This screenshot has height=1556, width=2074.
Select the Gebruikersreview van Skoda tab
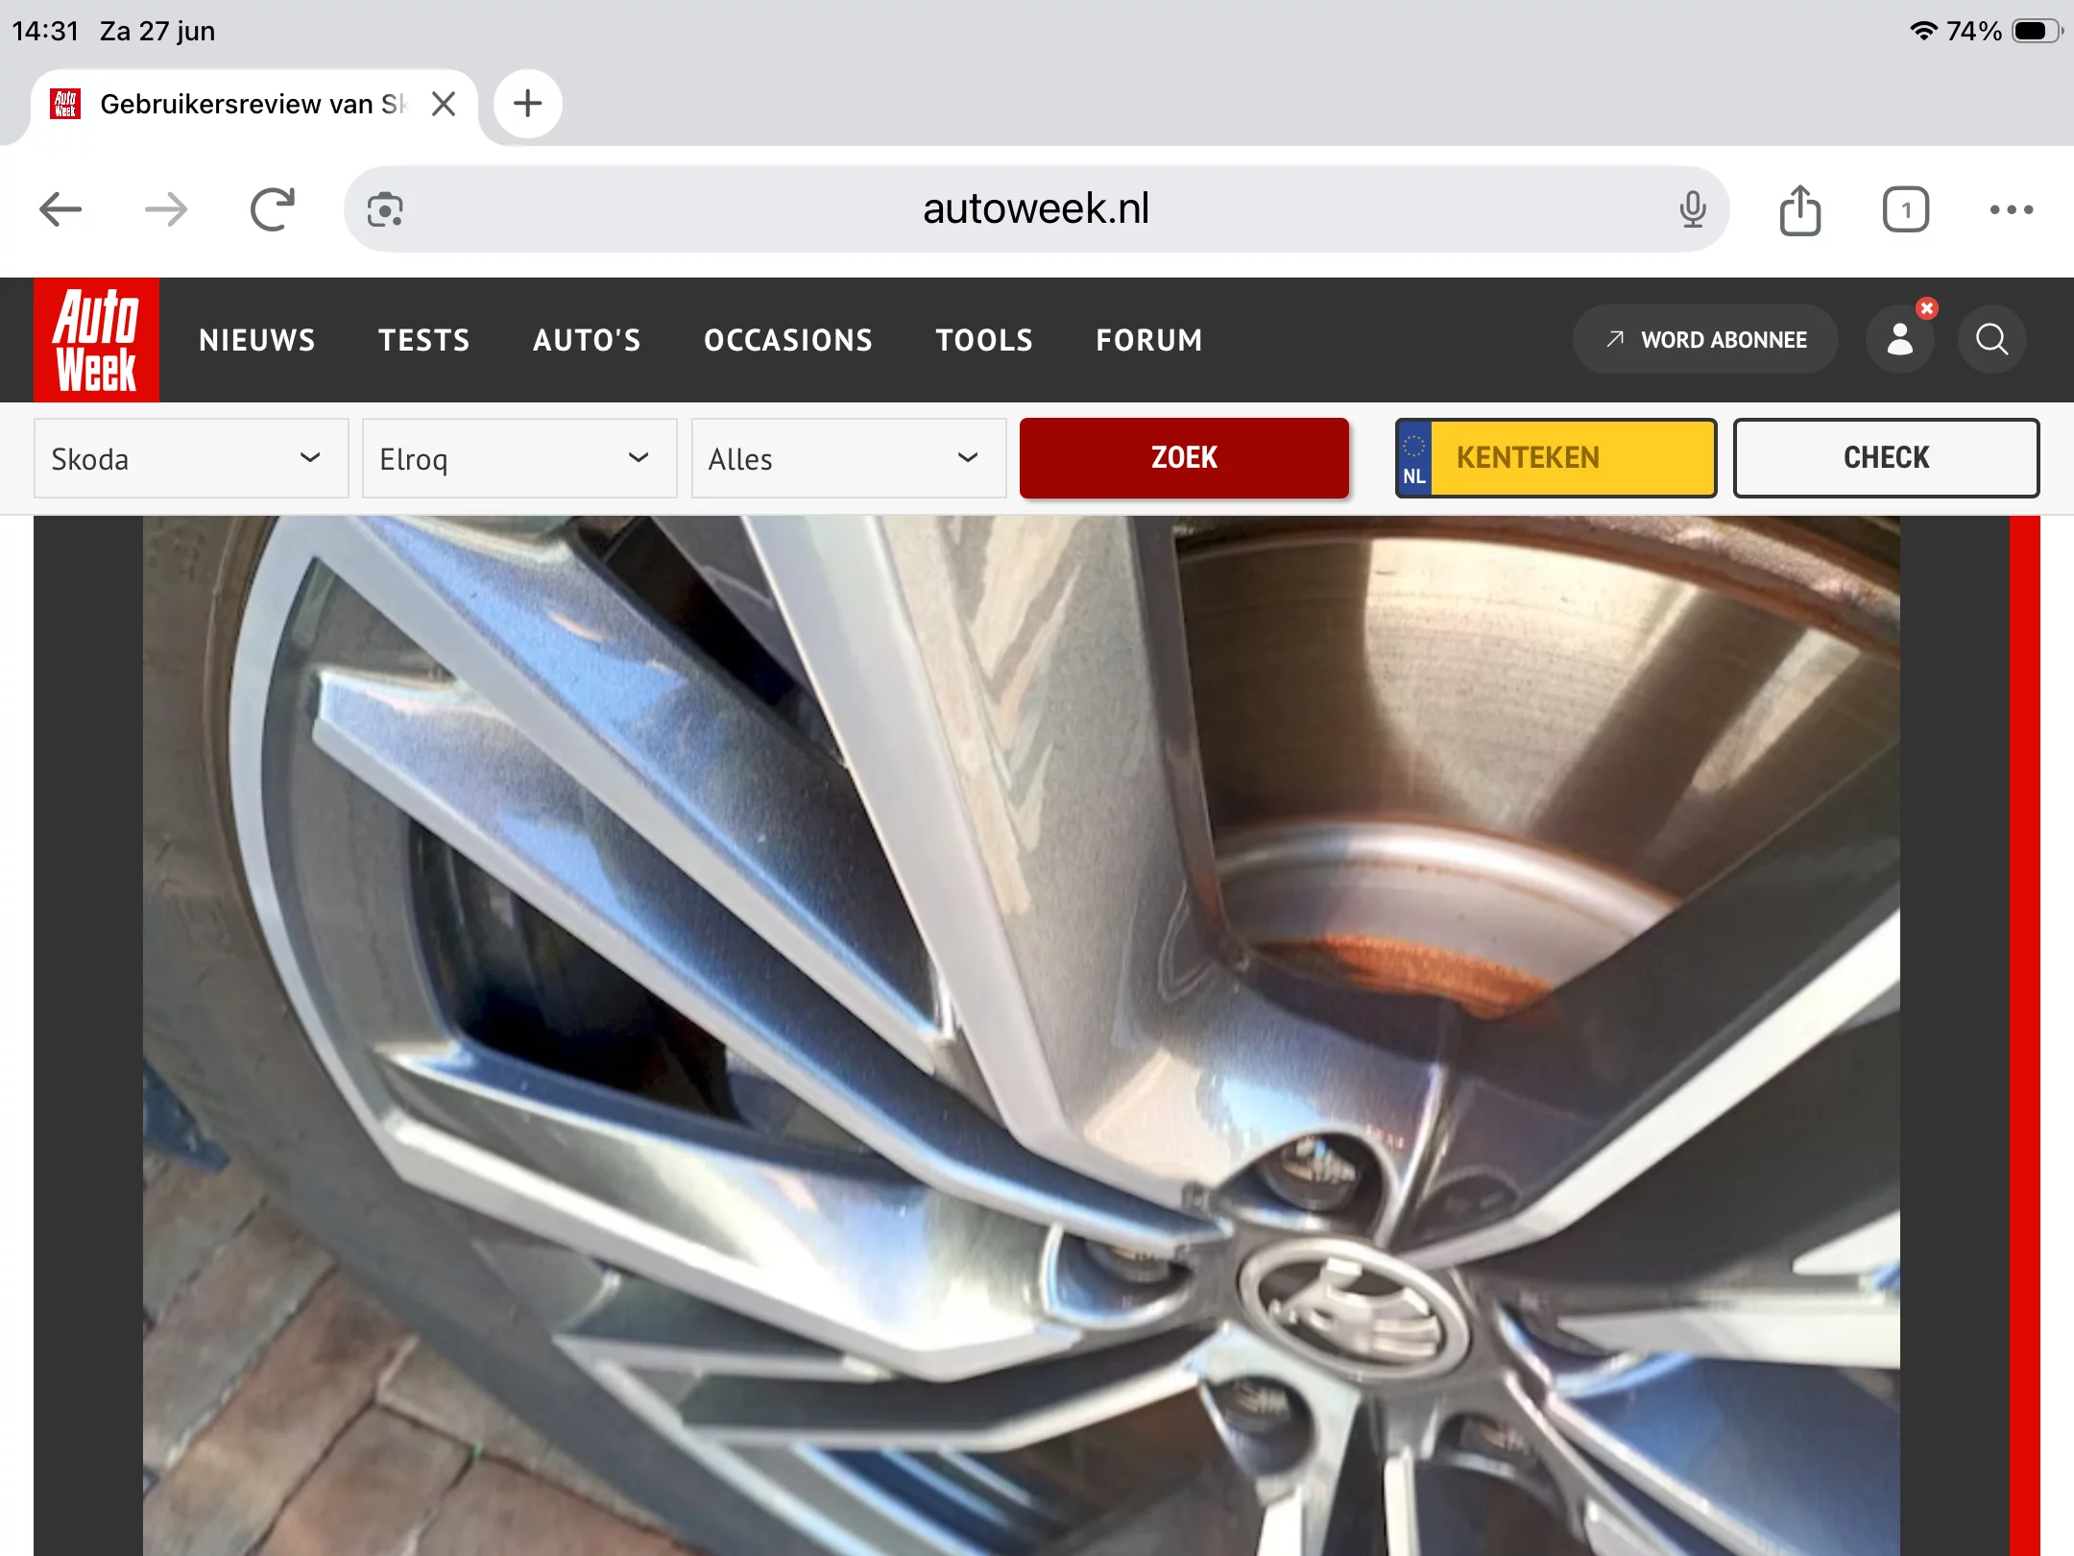coord(253,104)
